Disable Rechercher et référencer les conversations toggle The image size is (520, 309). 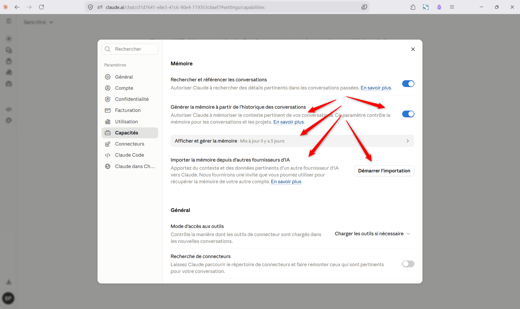click(x=408, y=84)
